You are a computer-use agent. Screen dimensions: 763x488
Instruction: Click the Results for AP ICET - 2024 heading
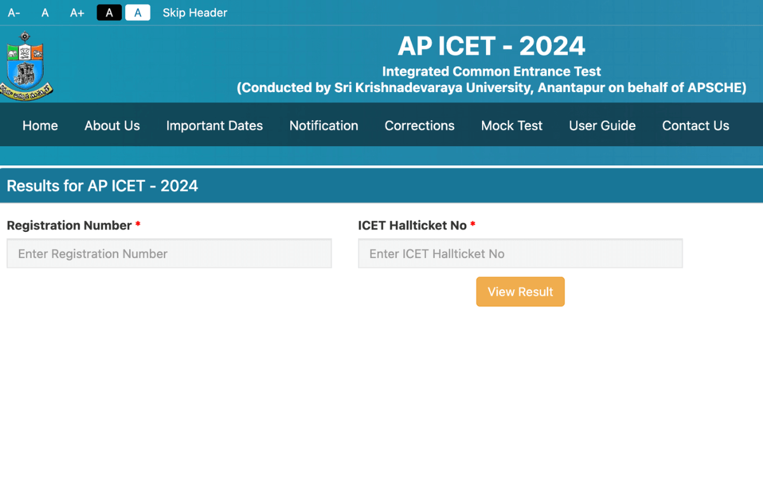(102, 186)
